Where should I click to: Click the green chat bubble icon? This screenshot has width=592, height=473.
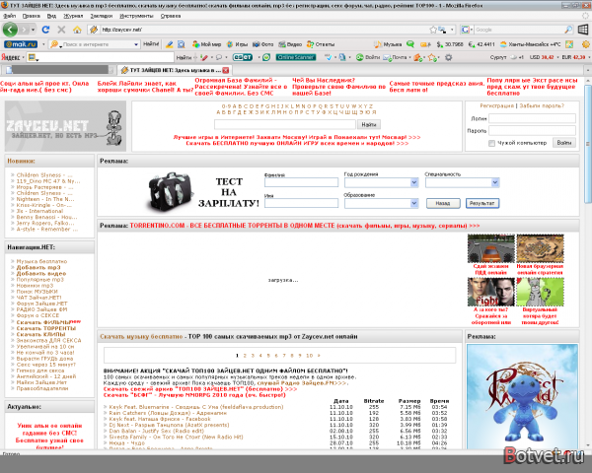[x=410, y=44]
